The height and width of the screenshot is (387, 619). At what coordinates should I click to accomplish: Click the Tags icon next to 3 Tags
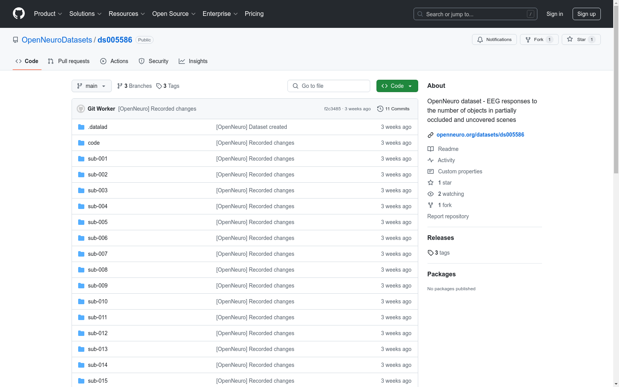tap(159, 86)
